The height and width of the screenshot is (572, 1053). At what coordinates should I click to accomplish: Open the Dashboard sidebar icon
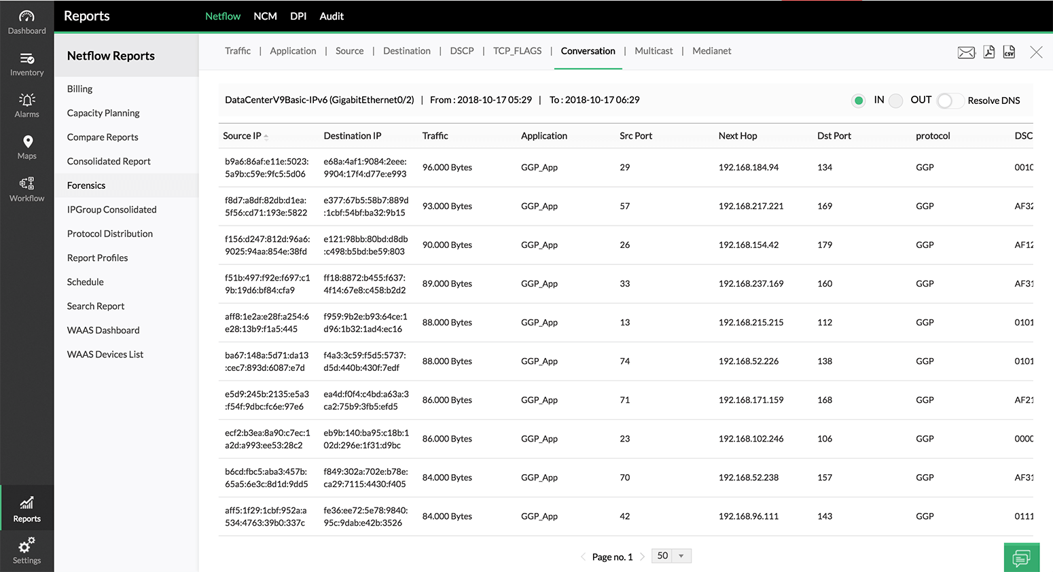coord(26,16)
